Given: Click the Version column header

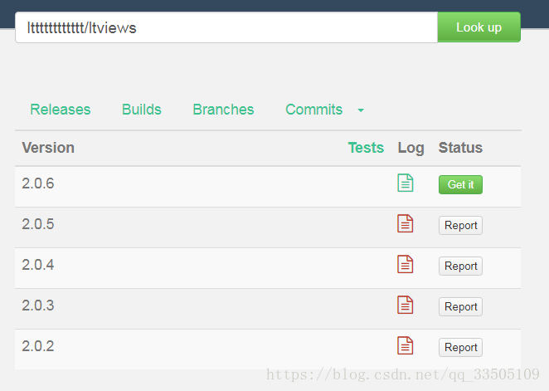Looking at the screenshot, I should coord(48,148).
